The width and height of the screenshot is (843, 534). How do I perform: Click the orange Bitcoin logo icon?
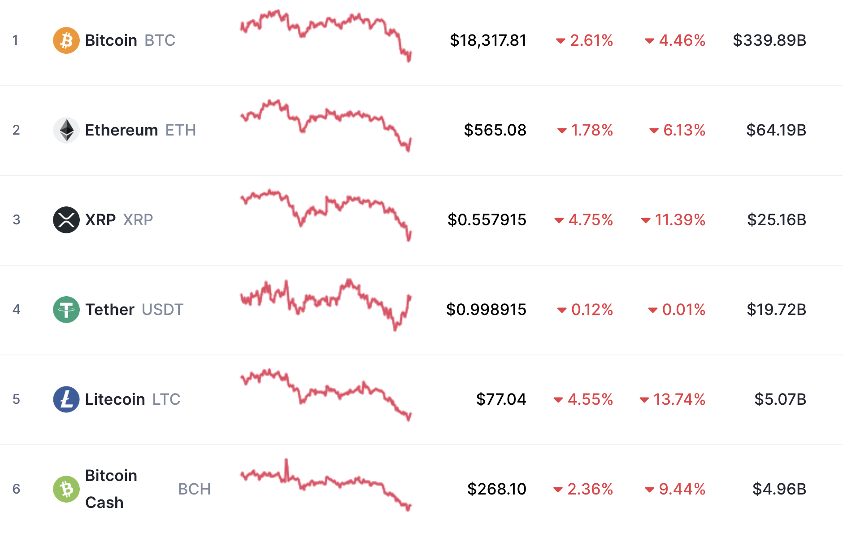click(66, 40)
